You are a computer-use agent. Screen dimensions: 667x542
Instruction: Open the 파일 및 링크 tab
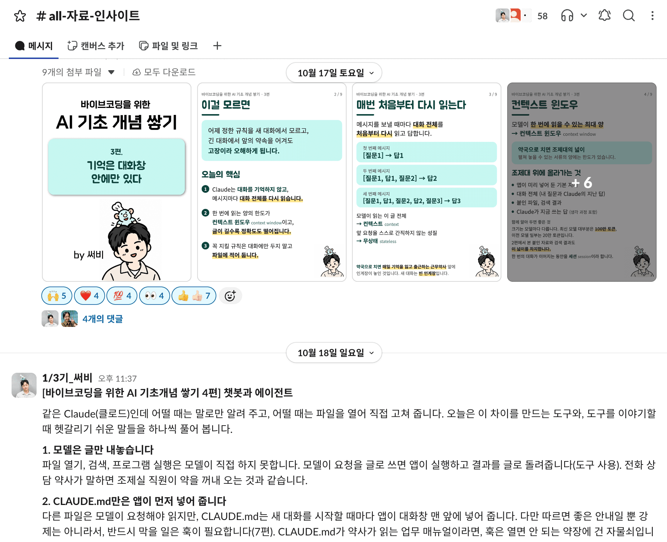coord(168,46)
